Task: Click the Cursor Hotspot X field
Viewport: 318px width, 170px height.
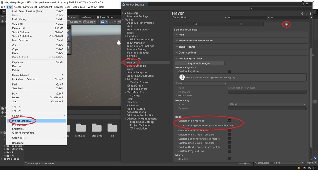Action: pyautogui.click(x=247, y=18)
